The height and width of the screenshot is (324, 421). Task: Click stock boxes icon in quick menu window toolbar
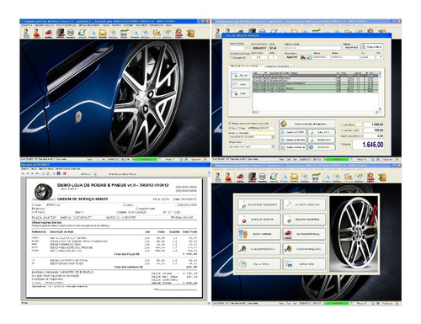point(348,178)
